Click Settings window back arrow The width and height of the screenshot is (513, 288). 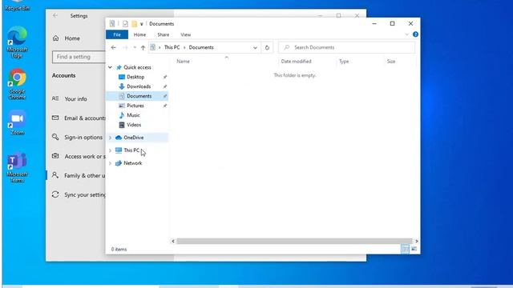[55, 16]
